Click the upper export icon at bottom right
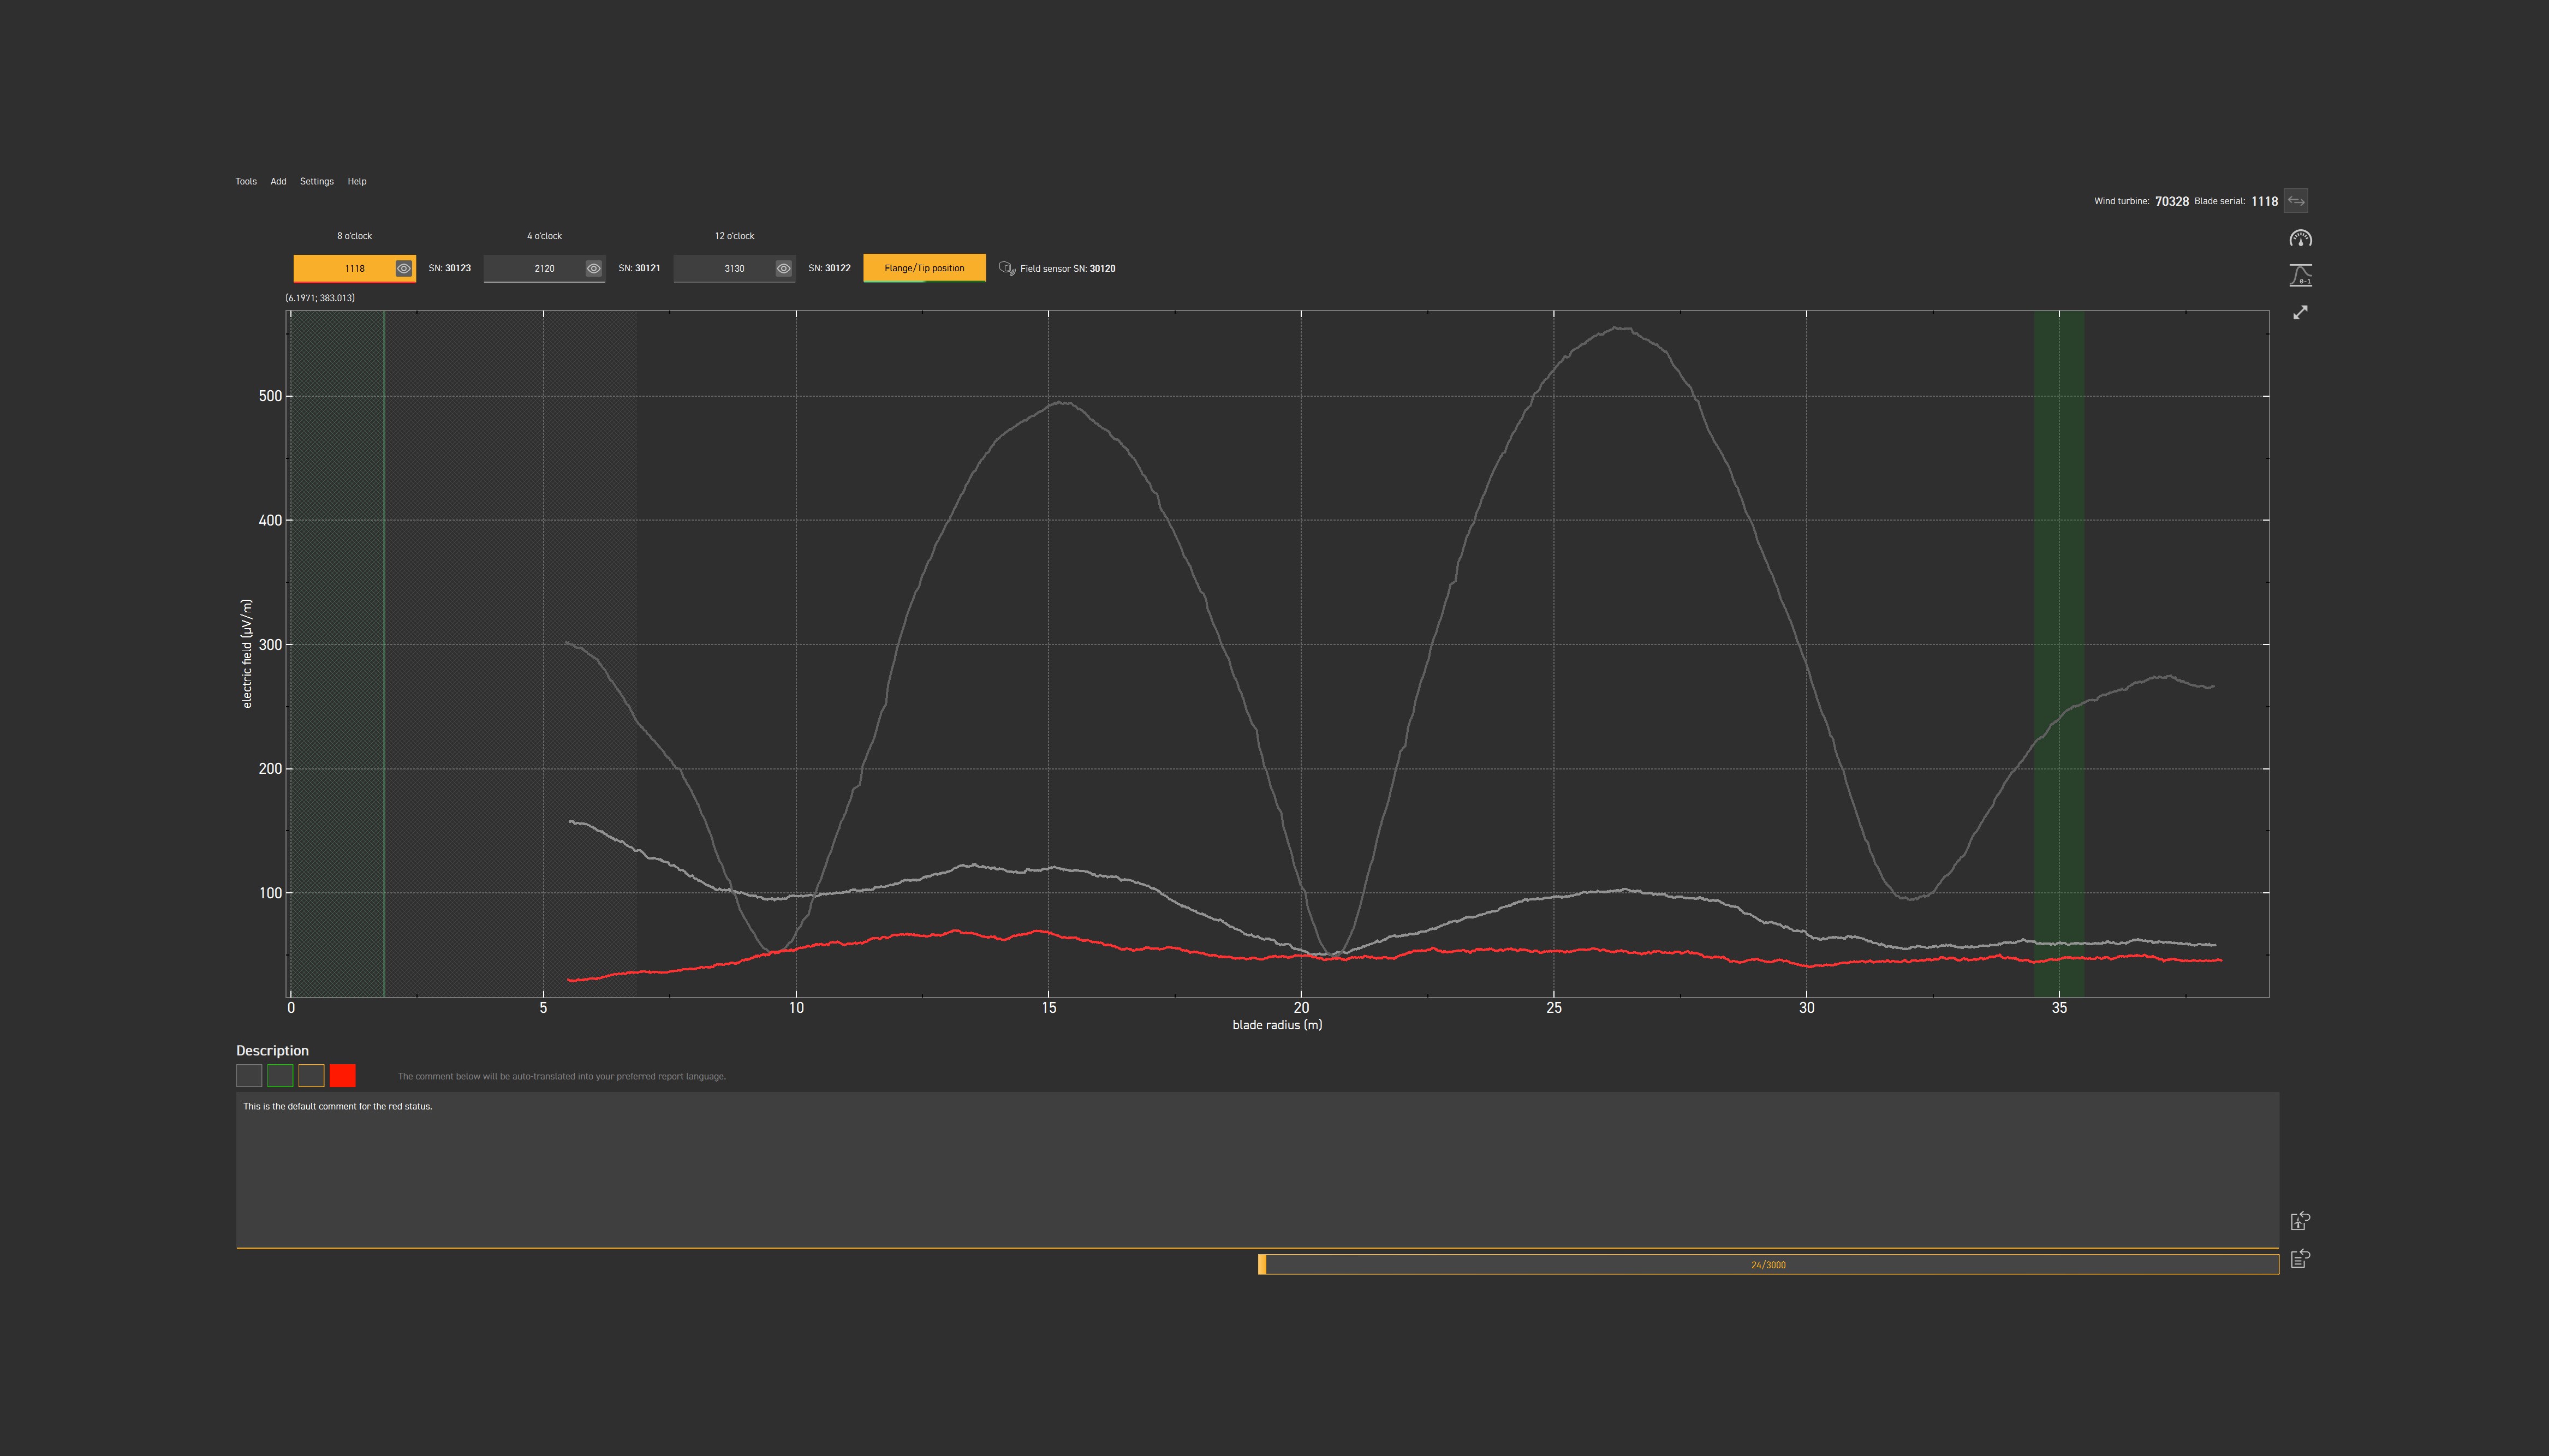This screenshot has width=2549, height=1456. (2300, 1221)
